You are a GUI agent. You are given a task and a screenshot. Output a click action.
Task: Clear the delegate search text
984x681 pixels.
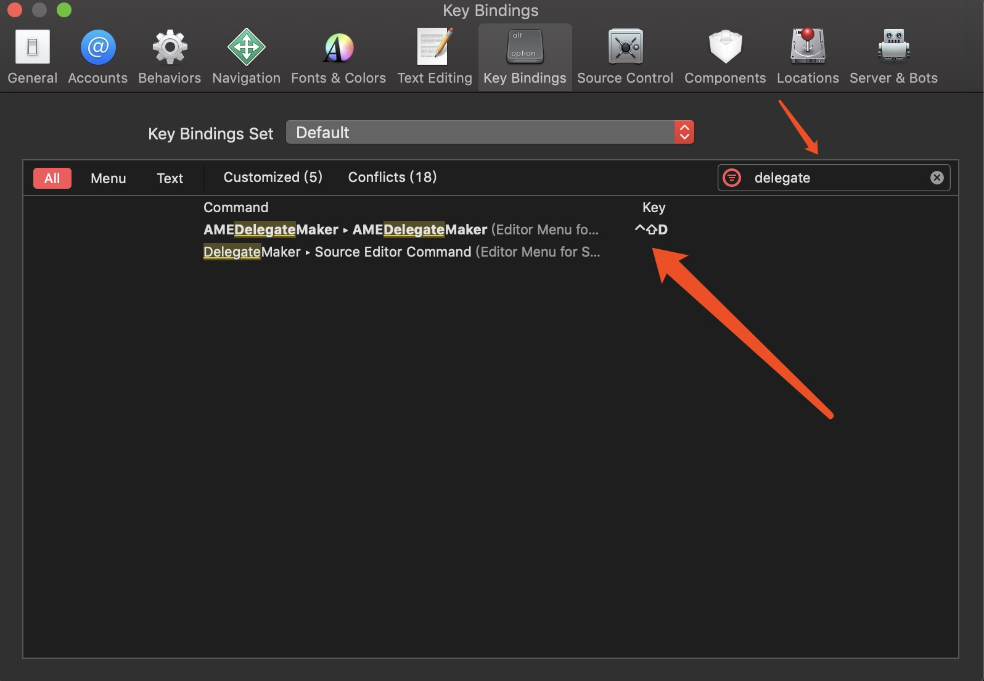tap(937, 178)
